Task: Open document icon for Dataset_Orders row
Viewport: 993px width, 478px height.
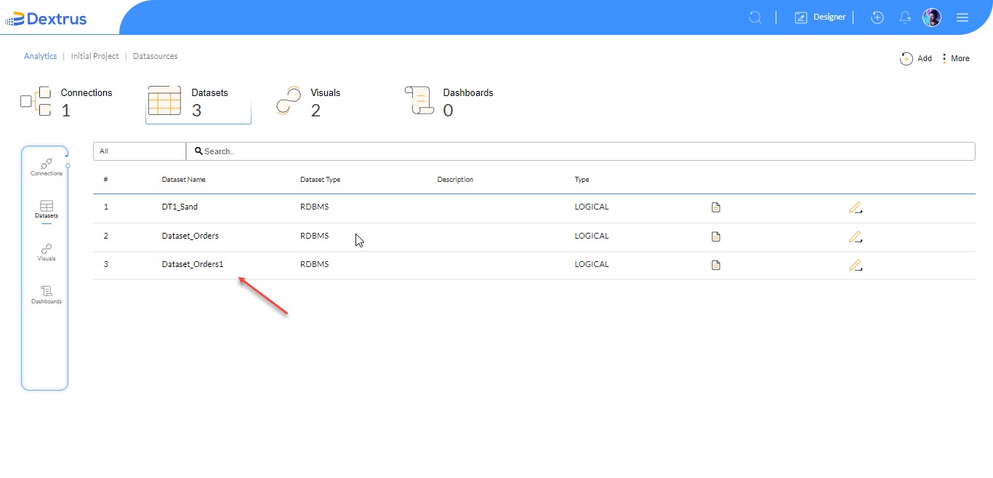Action: click(x=715, y=236)
